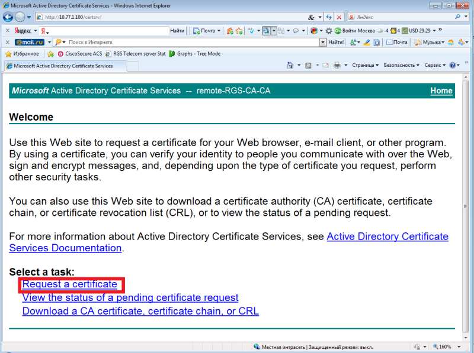Screen dimensions: 474x353
Task: Open the Безопасность menu
Action: click(402, 65)
